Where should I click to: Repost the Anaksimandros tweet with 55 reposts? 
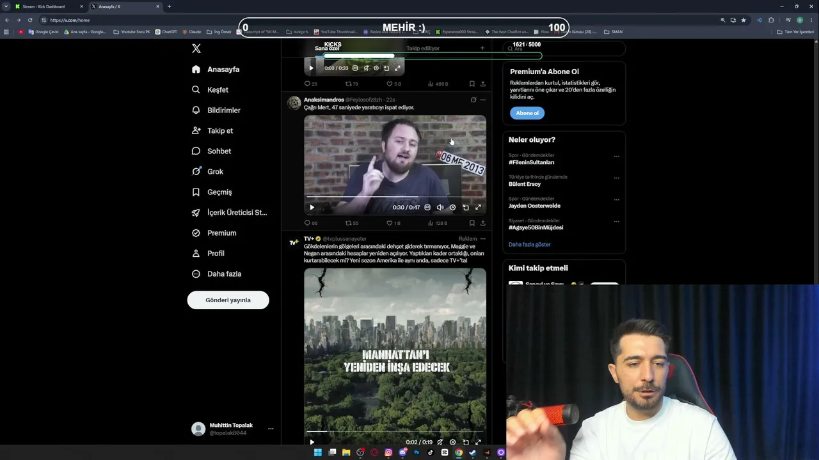coord(352,223)
